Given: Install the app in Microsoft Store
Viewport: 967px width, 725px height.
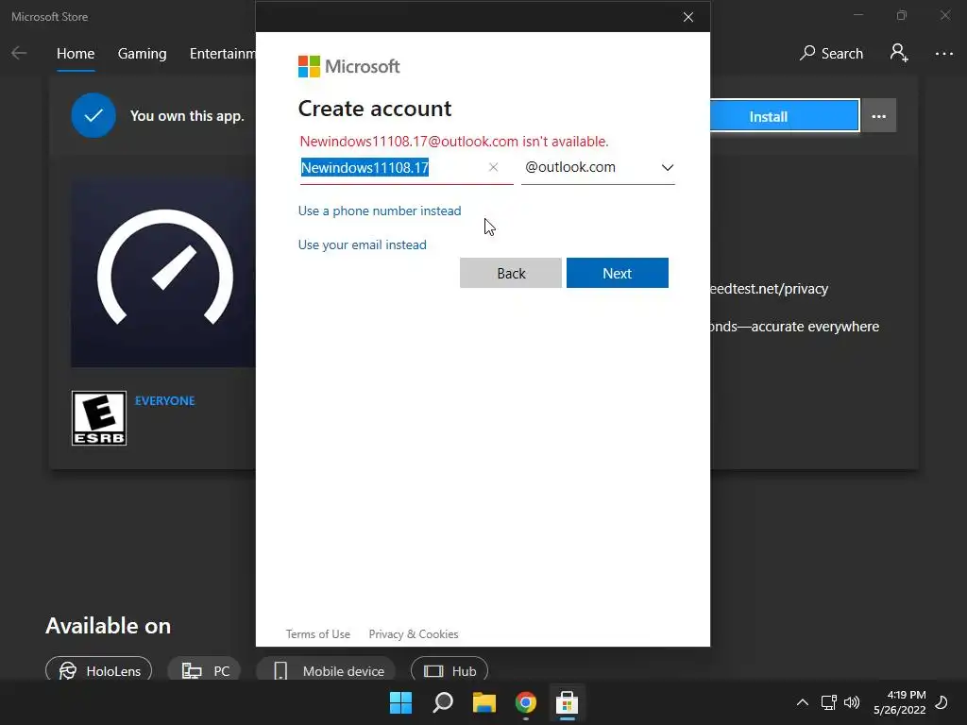Looking at the screenshot, I should pyautogui.click(x=784, y=116).
